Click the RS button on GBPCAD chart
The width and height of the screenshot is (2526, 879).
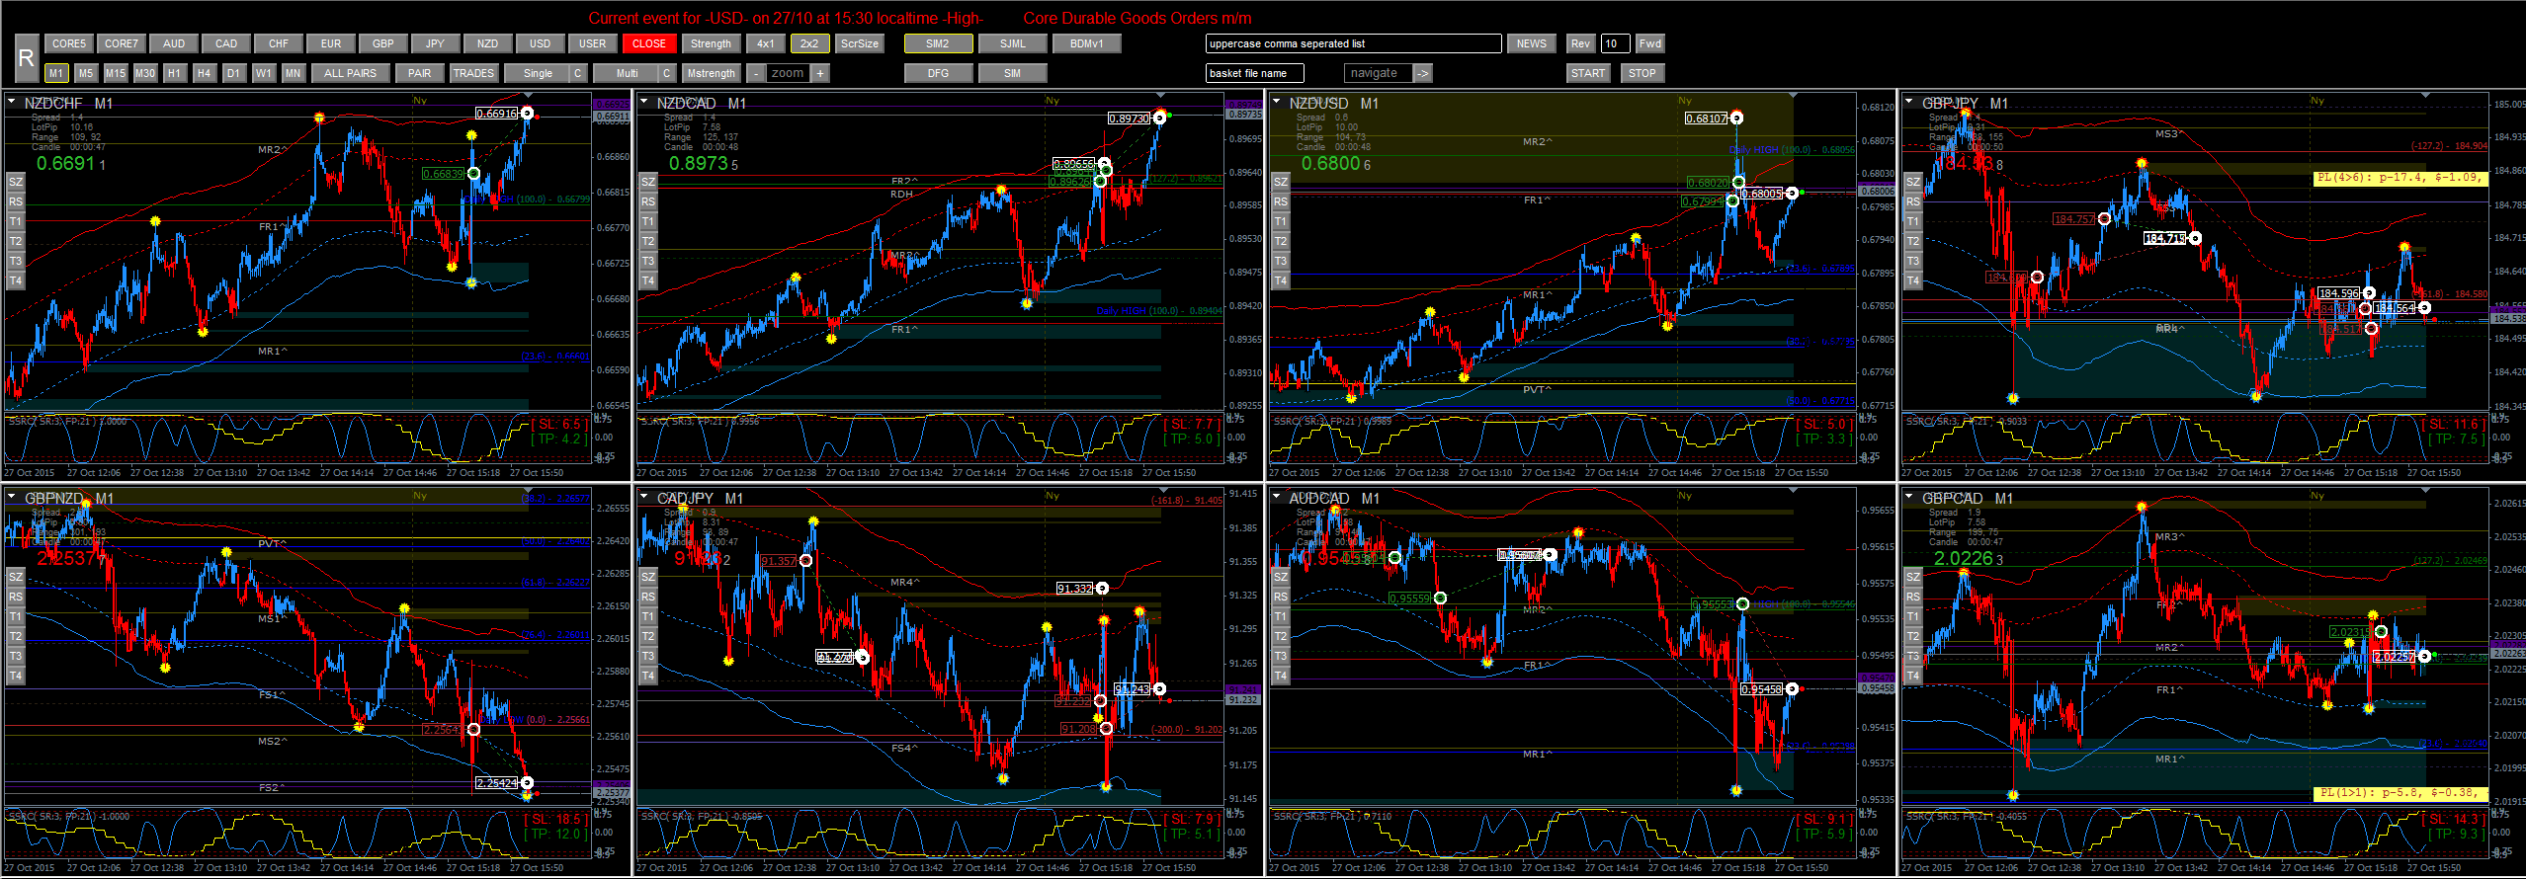[1913, 597]
